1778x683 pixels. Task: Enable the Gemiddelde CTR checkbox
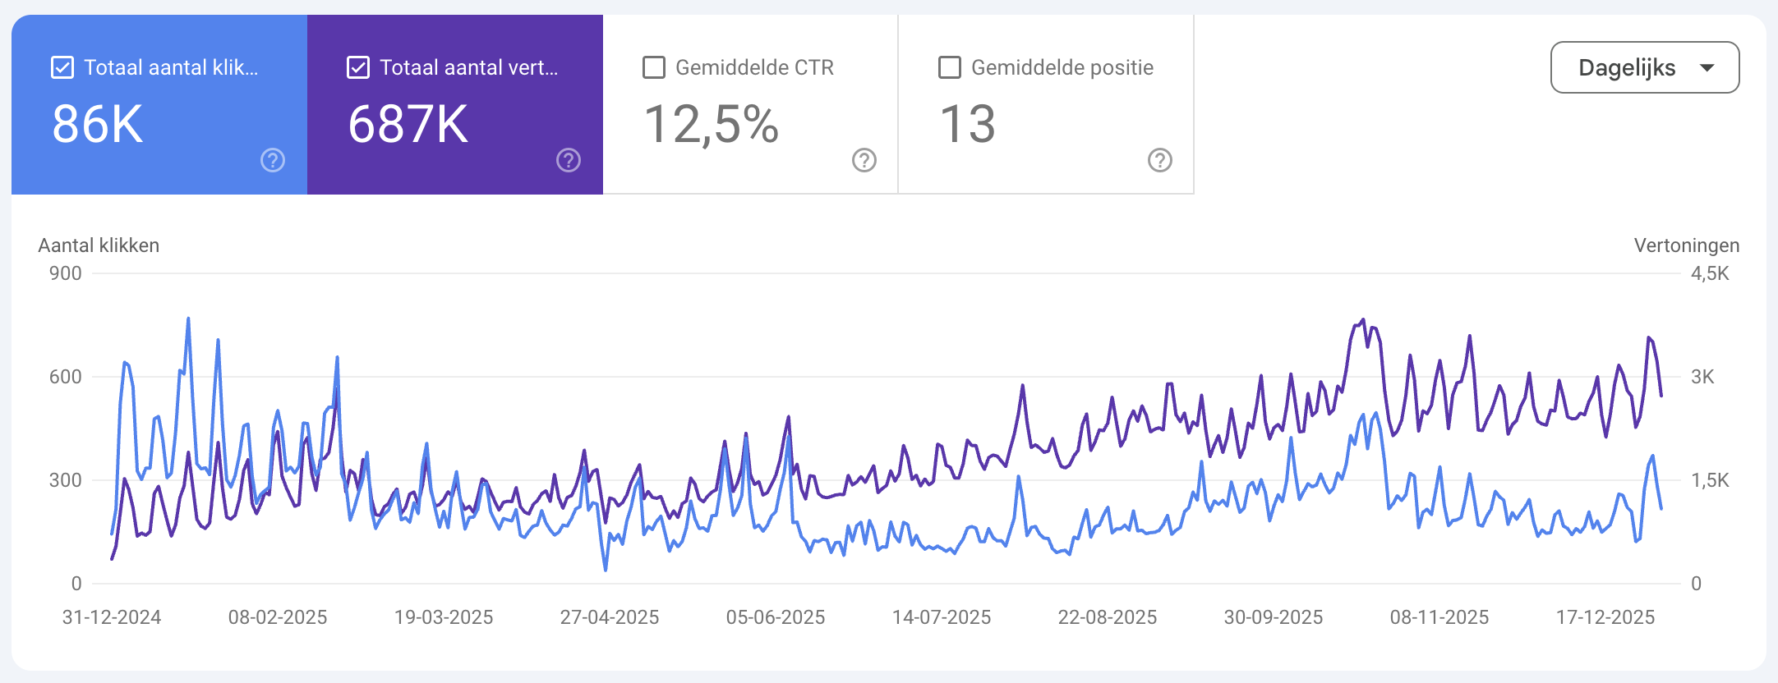tap(654, 67)
